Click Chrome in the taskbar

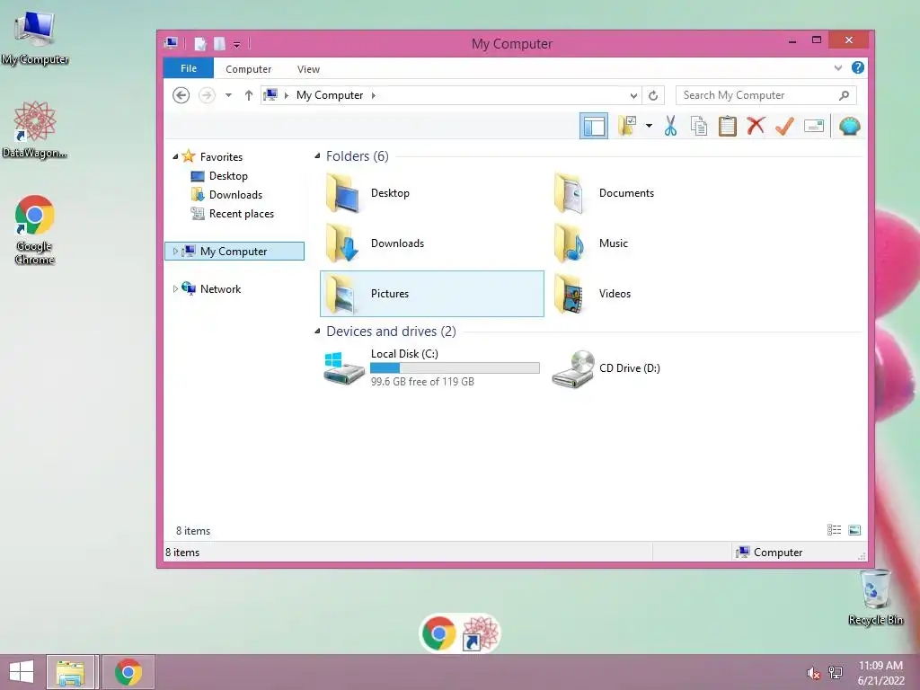point(128,672)
